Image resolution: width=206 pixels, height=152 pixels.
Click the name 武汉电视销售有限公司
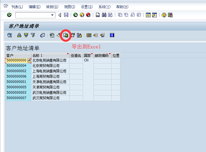tap(49, 93)
